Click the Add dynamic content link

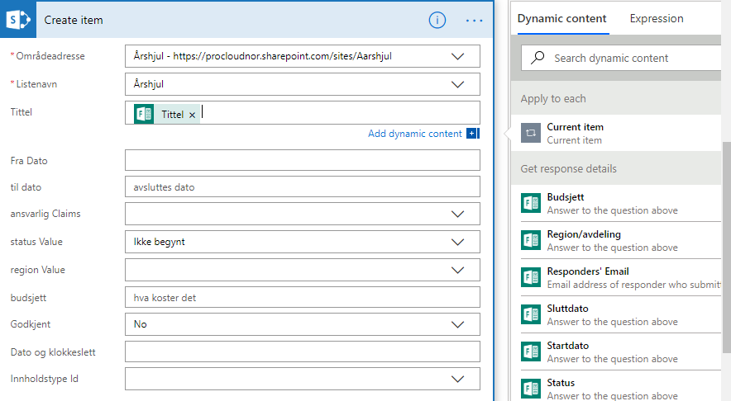coord(415,134)
